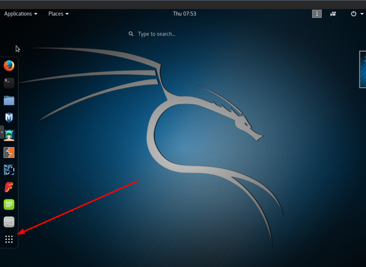Show all applications with the grid icon
The width and height of the screenshot is (366, 267).
pos(9,239)
